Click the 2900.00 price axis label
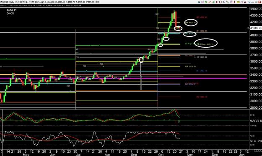The width and height of the screenshot is (262, 156). tap(256, 107)
